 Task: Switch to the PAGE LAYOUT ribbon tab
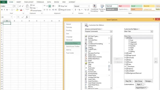click(29, 2)
